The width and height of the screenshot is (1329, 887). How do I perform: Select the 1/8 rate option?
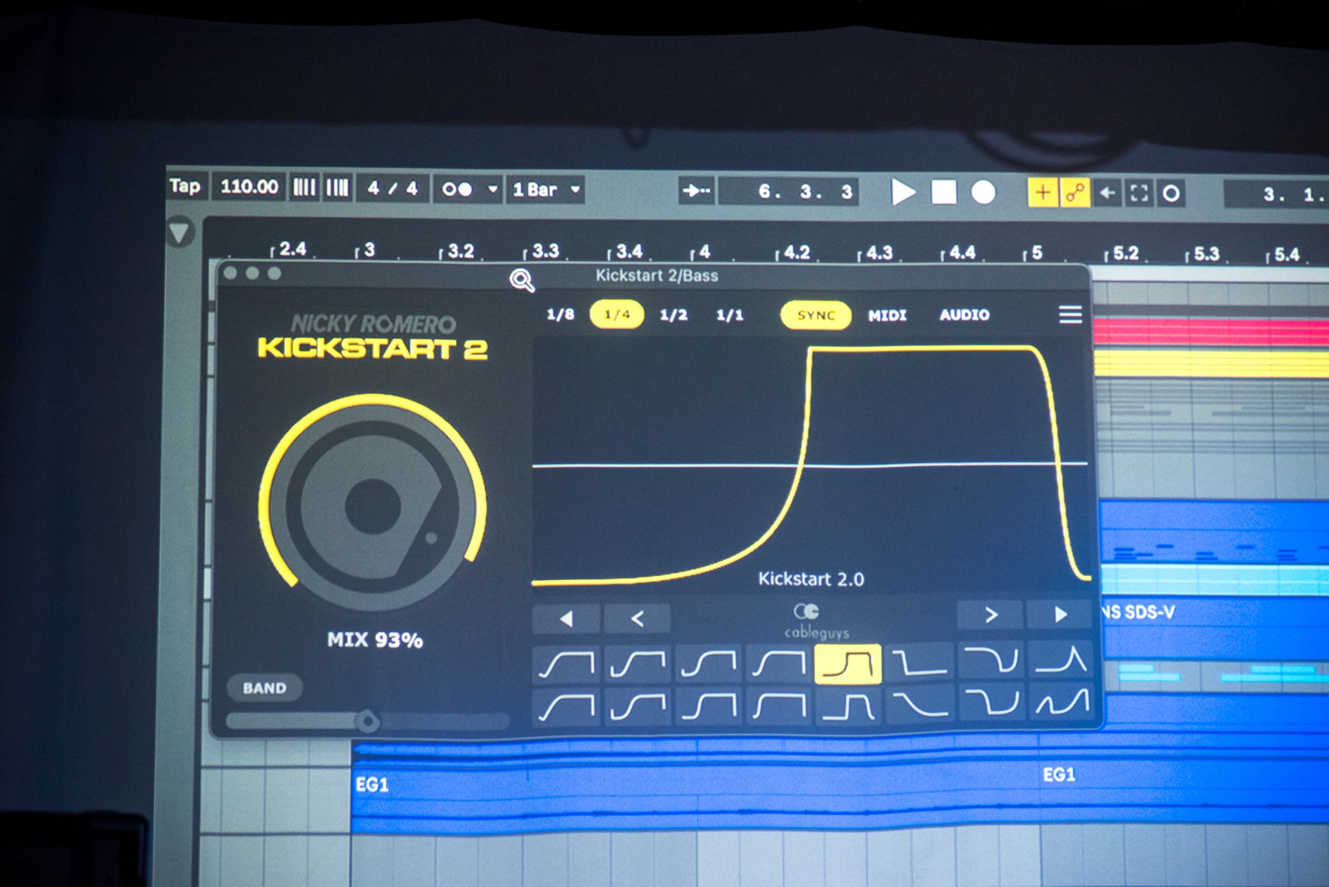[560, 315]
